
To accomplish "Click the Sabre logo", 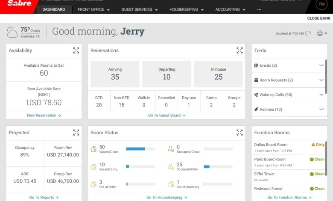I will pos(19,3).
